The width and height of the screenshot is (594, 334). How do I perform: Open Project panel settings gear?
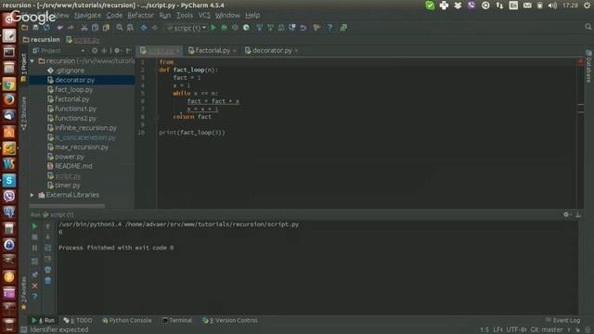tap(117, 50)
